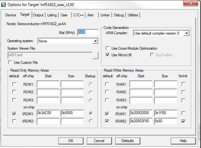Screen dimensions: 201x148
Task: Switch to the Device tab
Action: tap(11, 15)
